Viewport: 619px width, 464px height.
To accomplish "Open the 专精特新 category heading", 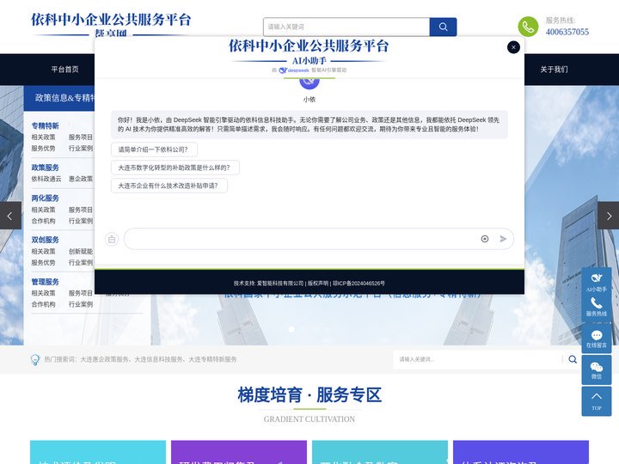I will 45,125.
